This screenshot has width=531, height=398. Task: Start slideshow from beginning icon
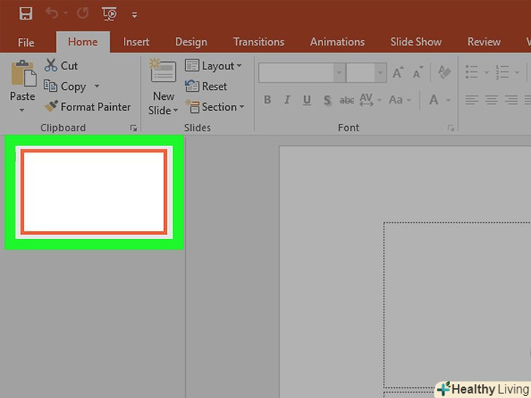tap(109, 14)
